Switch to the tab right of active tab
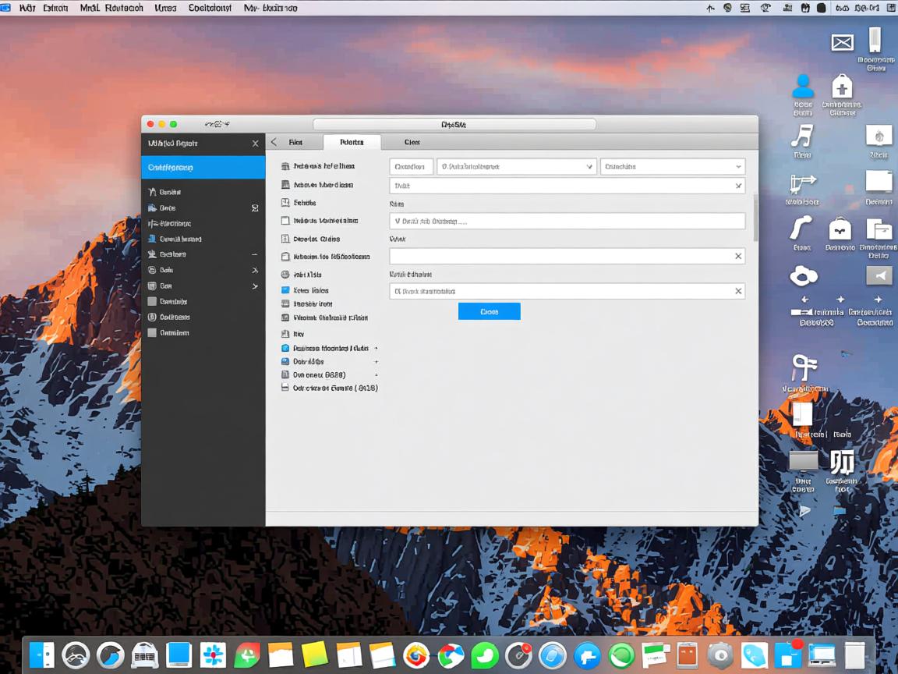This screenshot has height=674, width=898. coord(412,142)
